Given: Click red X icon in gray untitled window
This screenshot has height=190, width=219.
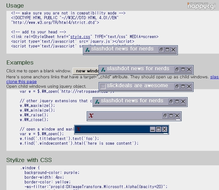Looking at the screenshot, I should coord(91,116).
